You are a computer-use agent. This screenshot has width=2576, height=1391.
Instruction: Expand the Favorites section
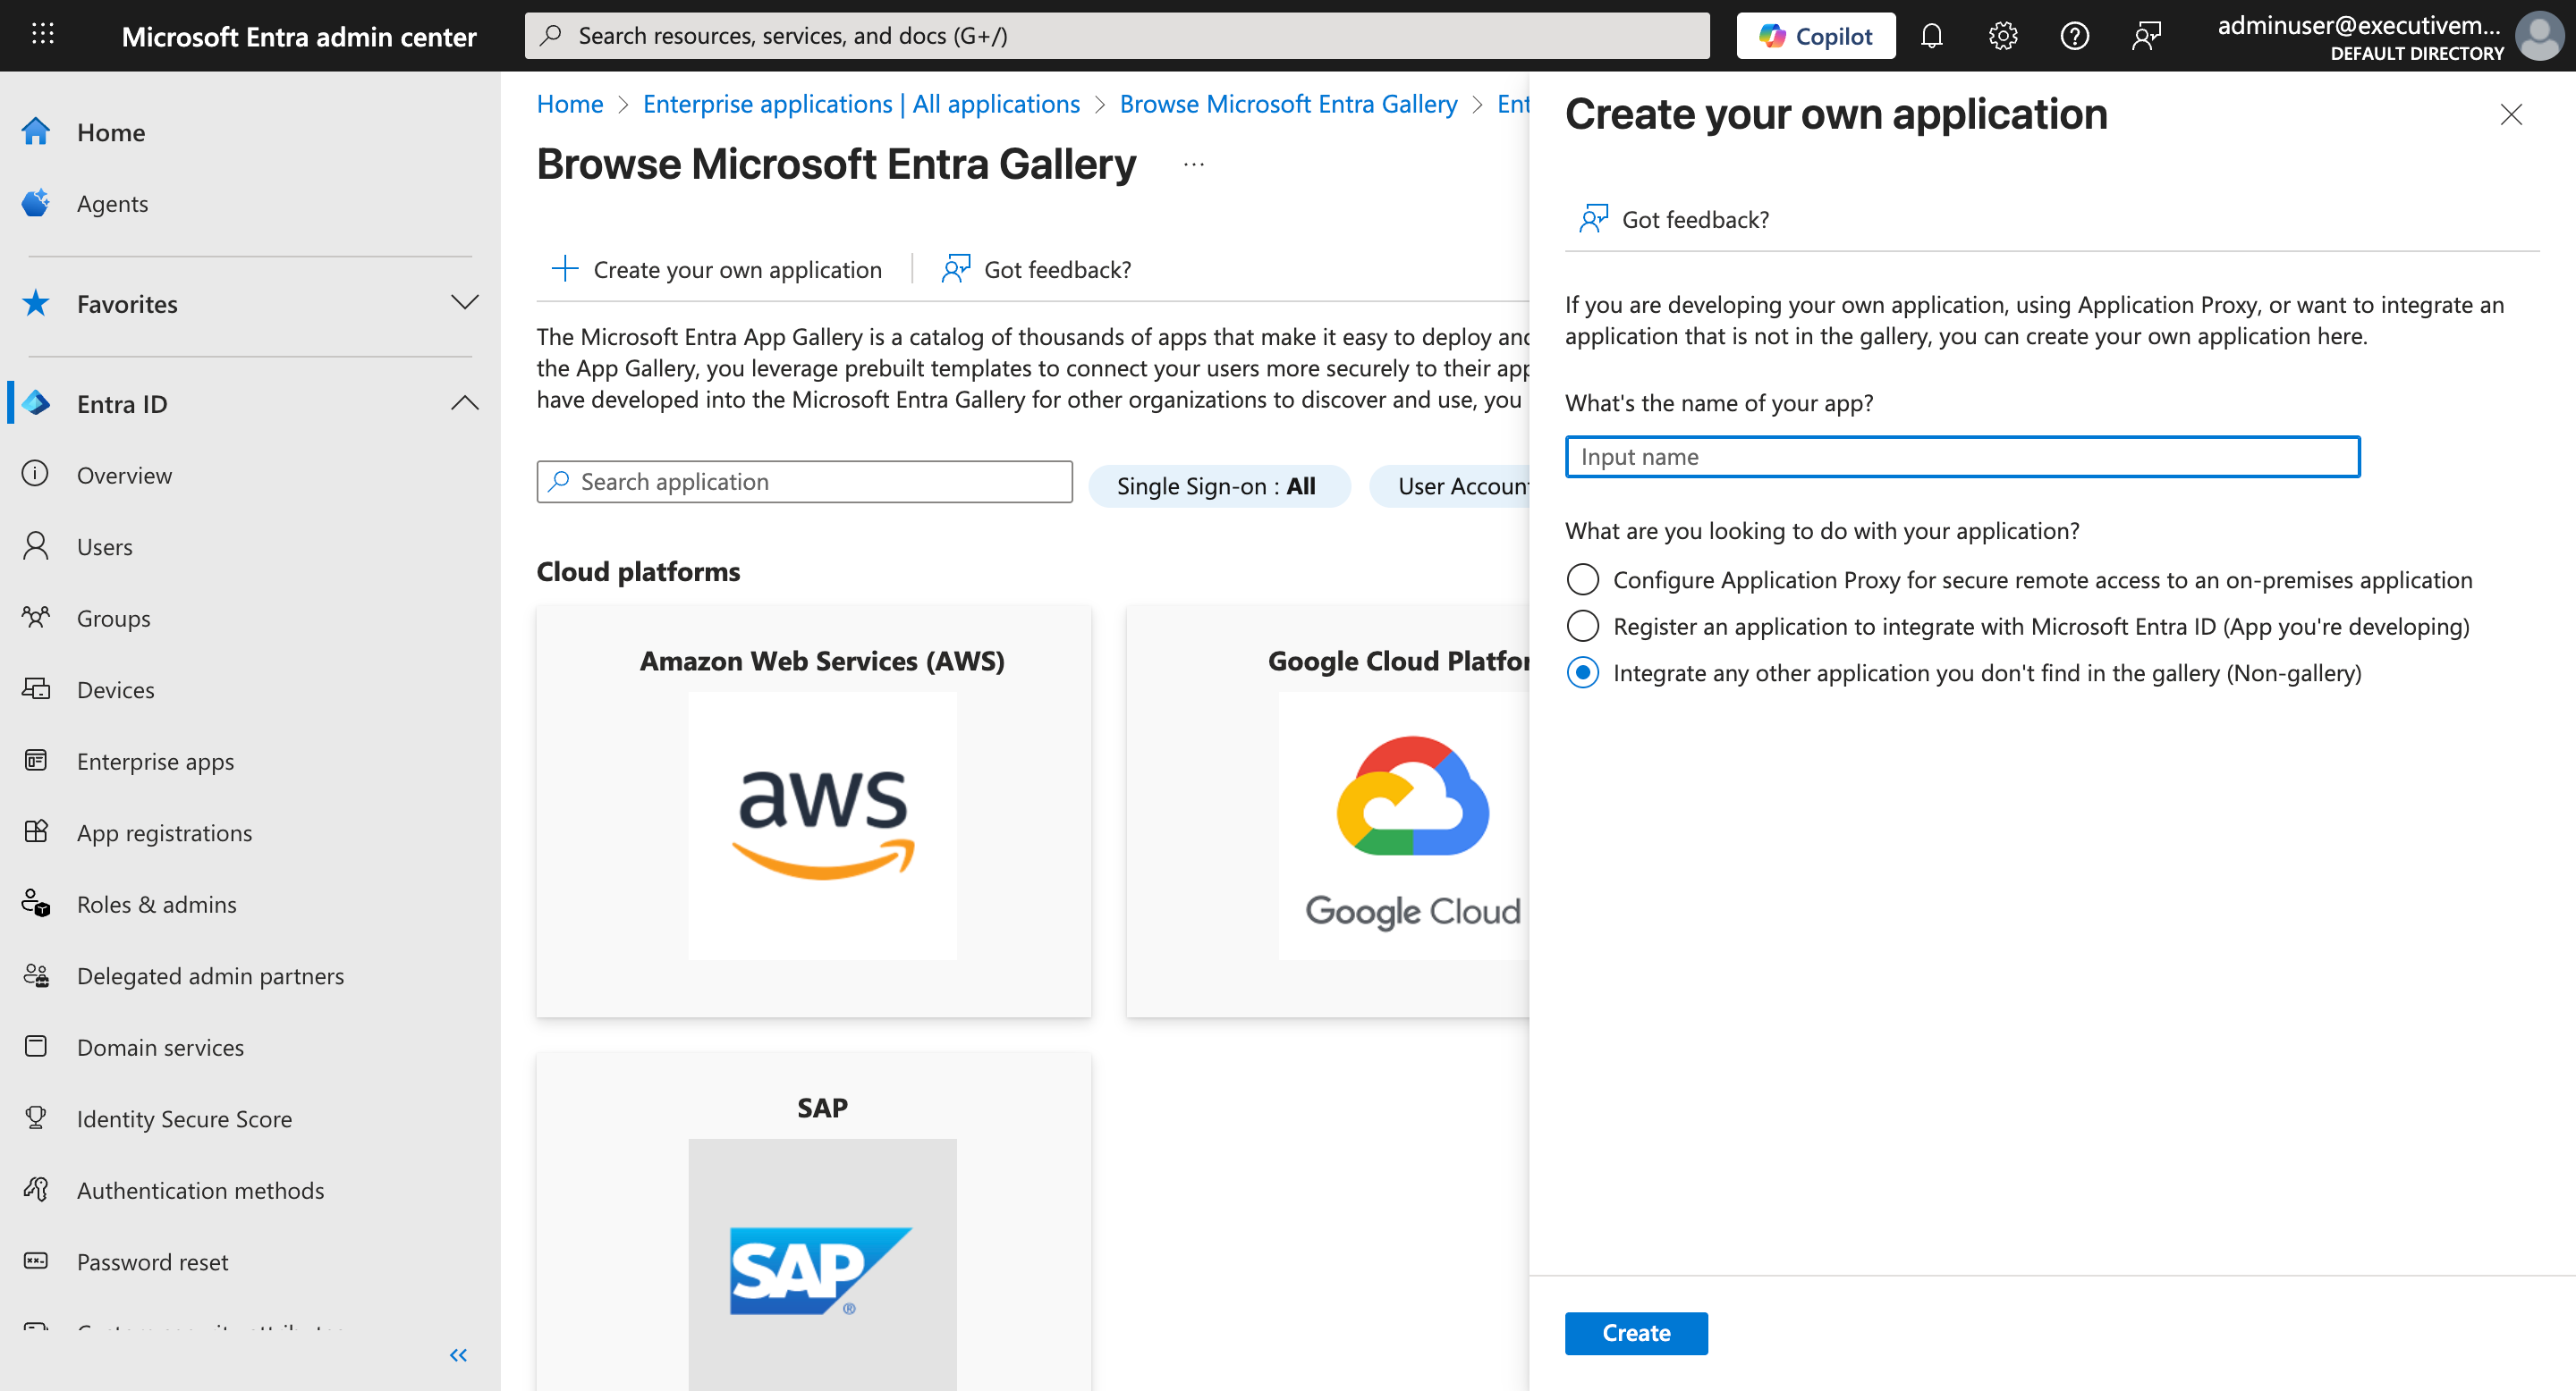pyautogui.click(x=464, y=303)
